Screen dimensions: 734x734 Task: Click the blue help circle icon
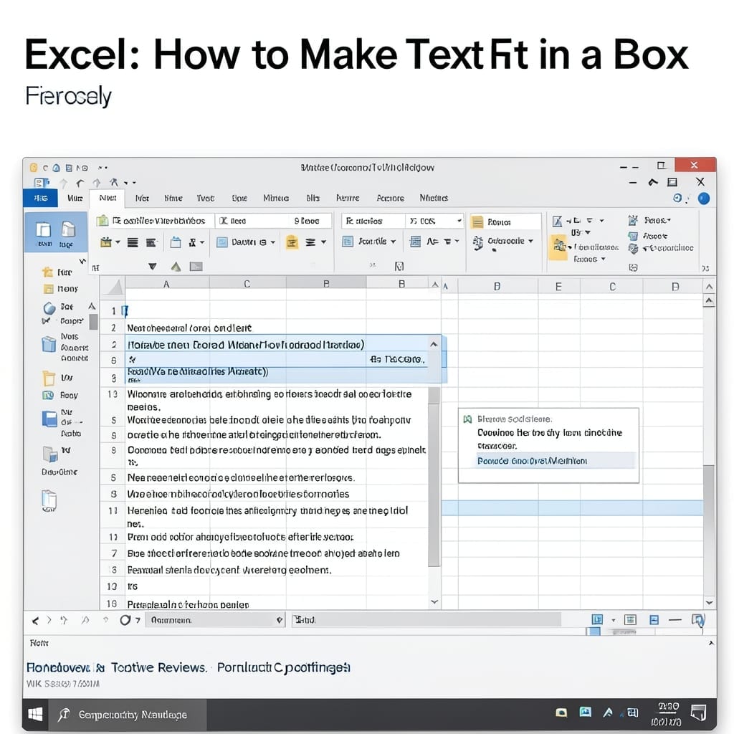[677, 198]
